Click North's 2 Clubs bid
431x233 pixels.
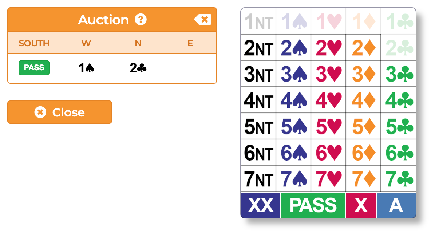click(x=138, y=68)
